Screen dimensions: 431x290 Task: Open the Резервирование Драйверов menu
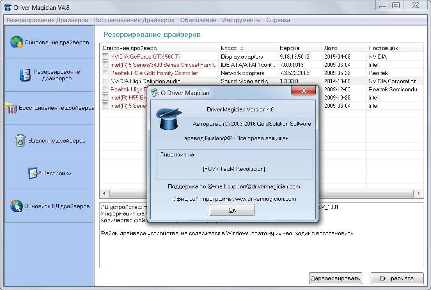pyautogui.click(x=47, y=20)
